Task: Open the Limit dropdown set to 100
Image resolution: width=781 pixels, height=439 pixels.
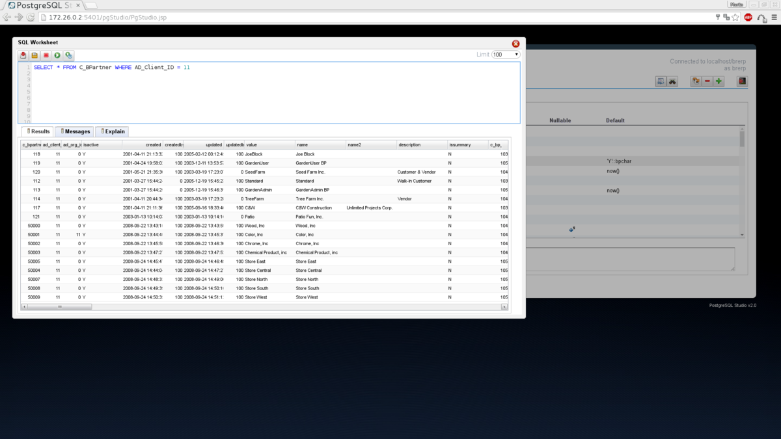Action: click(506, 55)
